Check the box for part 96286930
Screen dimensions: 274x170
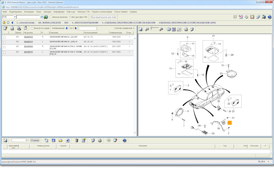[x=4, y=38]
